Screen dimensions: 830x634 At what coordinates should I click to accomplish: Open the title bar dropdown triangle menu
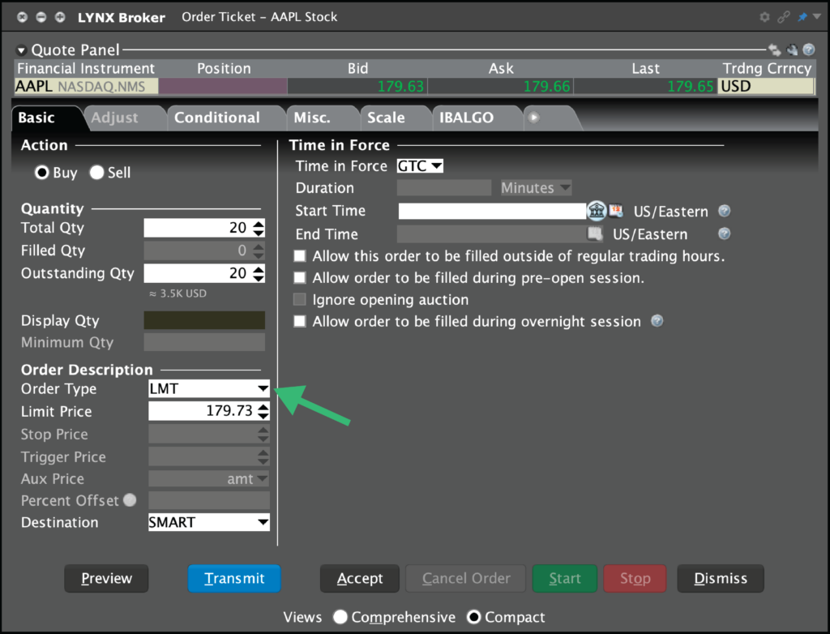click(817, 17)
